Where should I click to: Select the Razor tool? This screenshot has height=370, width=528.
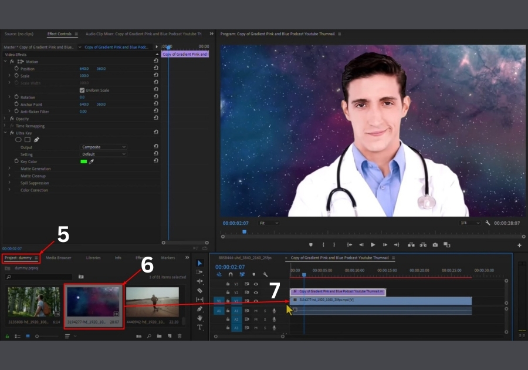coord(199,291)
